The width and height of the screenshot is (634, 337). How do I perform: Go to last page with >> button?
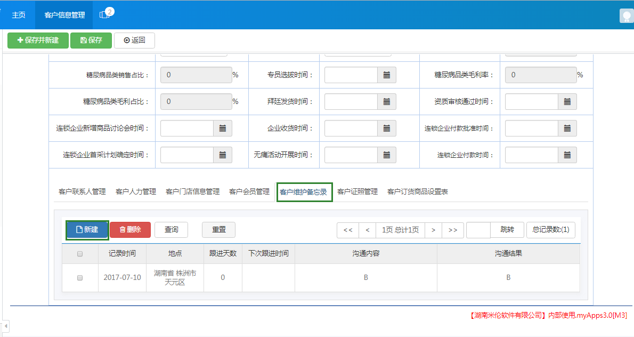452,230
